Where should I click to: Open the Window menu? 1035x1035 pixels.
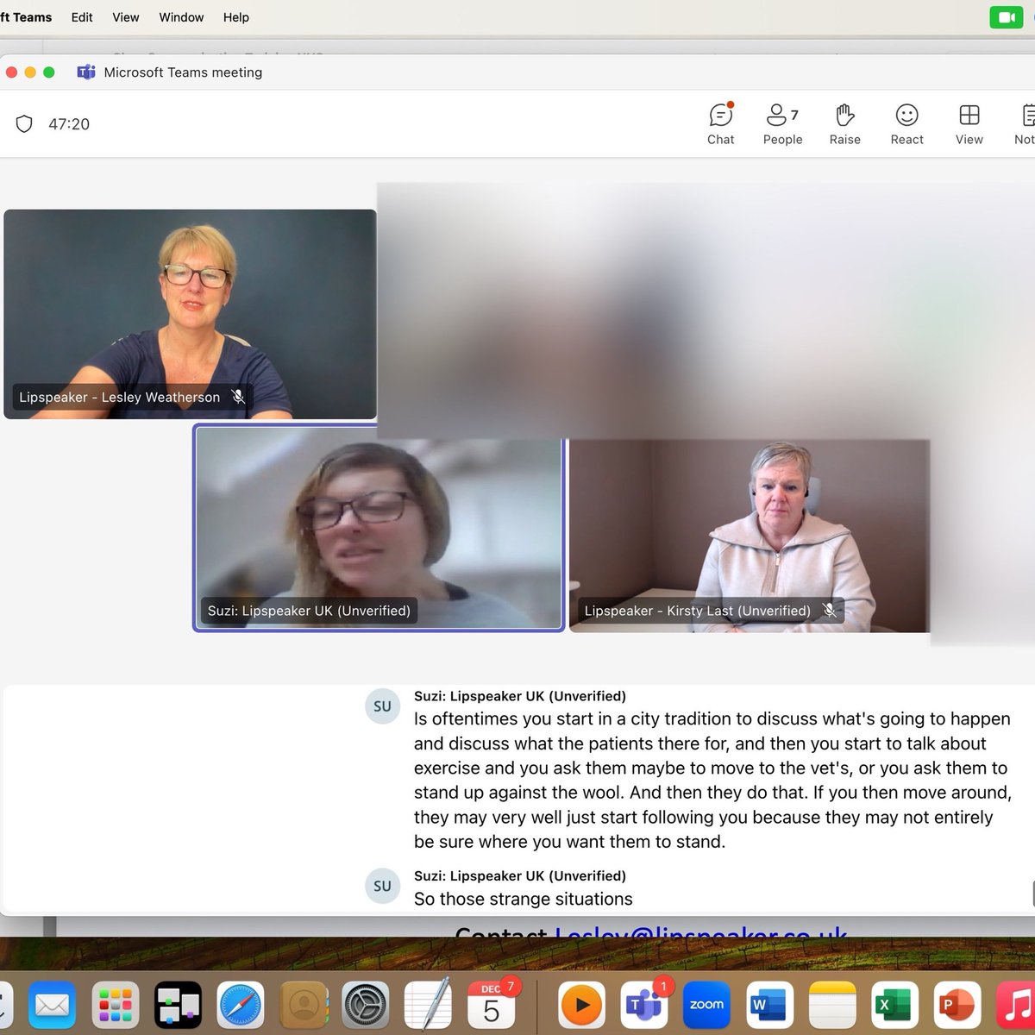coord(180,16)
